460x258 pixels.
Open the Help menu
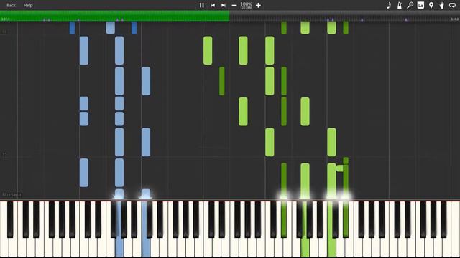pos(28,5)
